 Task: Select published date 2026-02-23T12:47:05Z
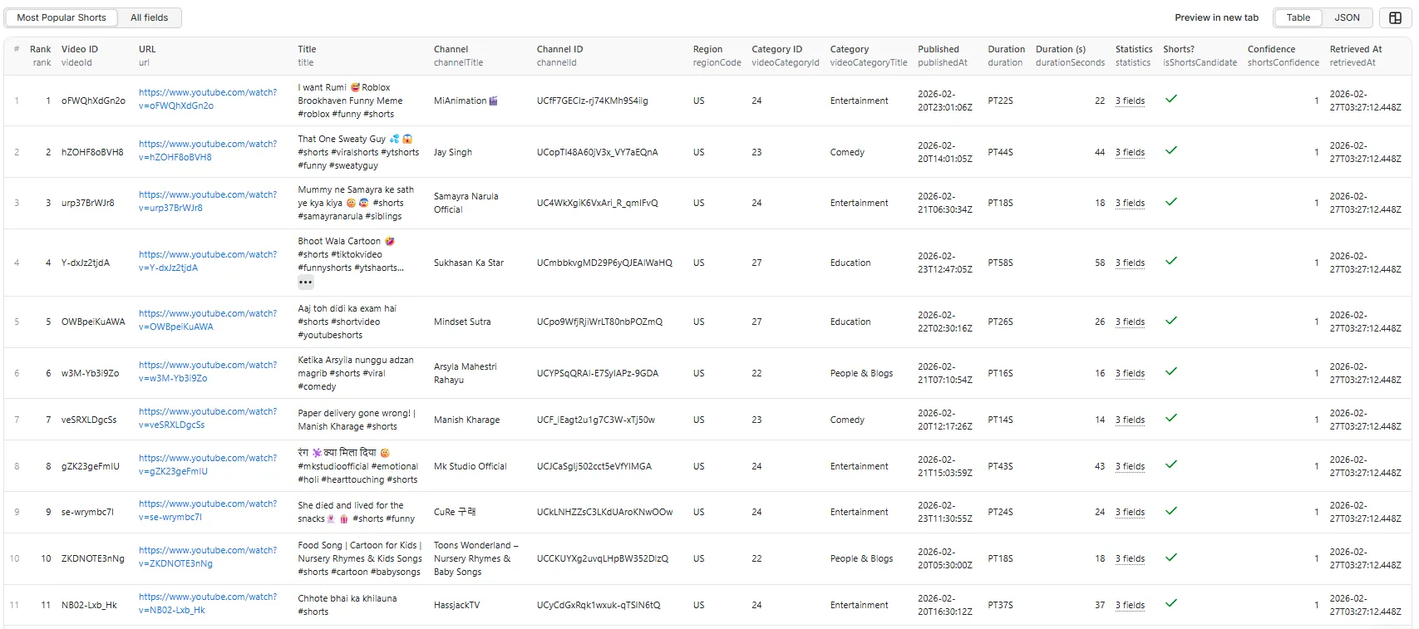click(x=944, y=263)
